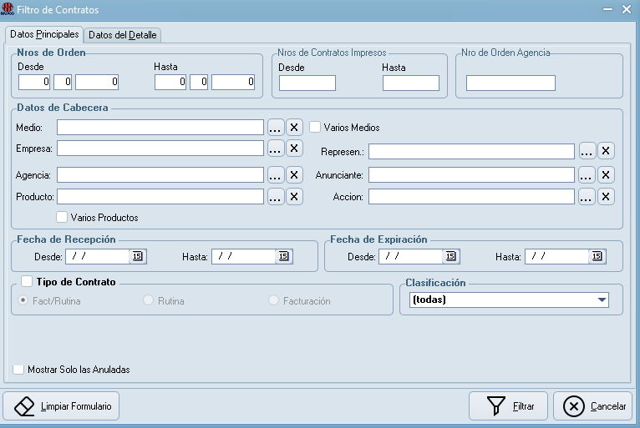Switch to Datos del Detalle tab

pos(123,35)
